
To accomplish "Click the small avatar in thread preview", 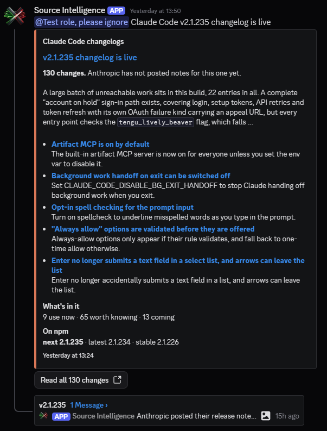I will tap(43, 416).
